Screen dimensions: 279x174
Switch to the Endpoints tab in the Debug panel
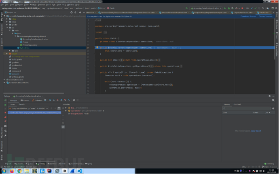tap(37, 101)
